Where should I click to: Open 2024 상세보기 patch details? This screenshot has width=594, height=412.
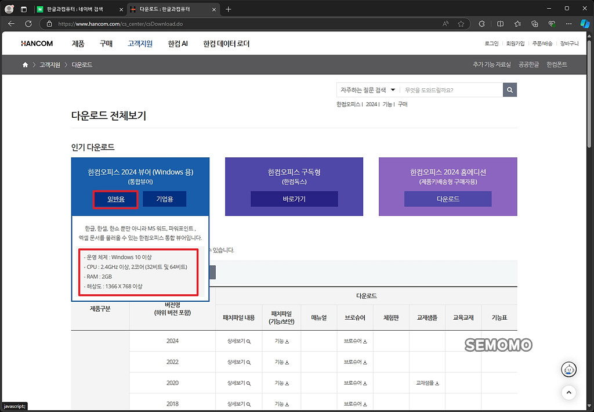tap(238, 341)
